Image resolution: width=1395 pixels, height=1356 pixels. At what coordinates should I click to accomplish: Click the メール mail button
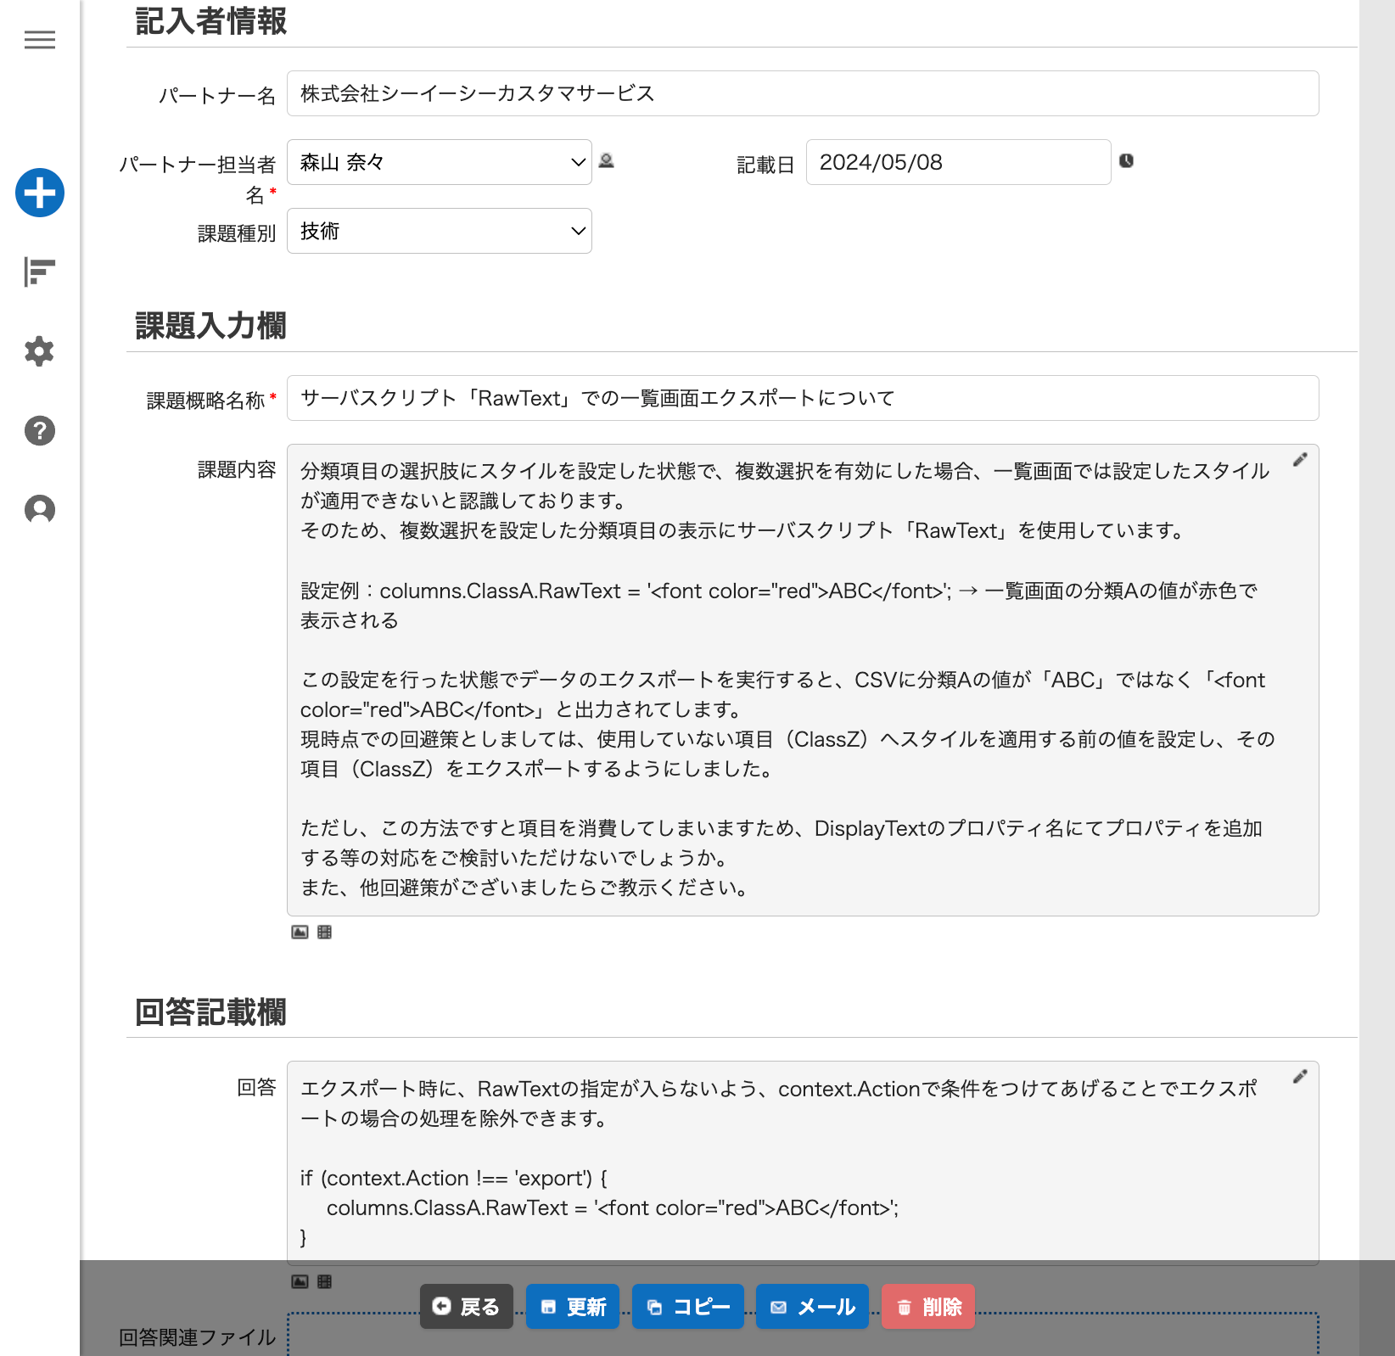click(x=812, y=1306)
